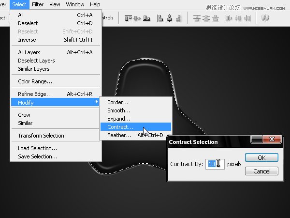Choose Deselect Layers menu entry
Image resolution: width=290 pixels, height=218 pixels.
click(x=56, y=61)
